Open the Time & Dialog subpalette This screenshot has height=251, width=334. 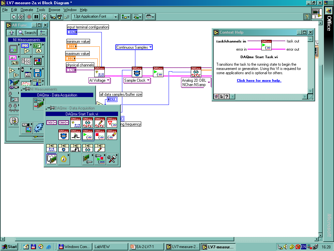coord(26,73)
